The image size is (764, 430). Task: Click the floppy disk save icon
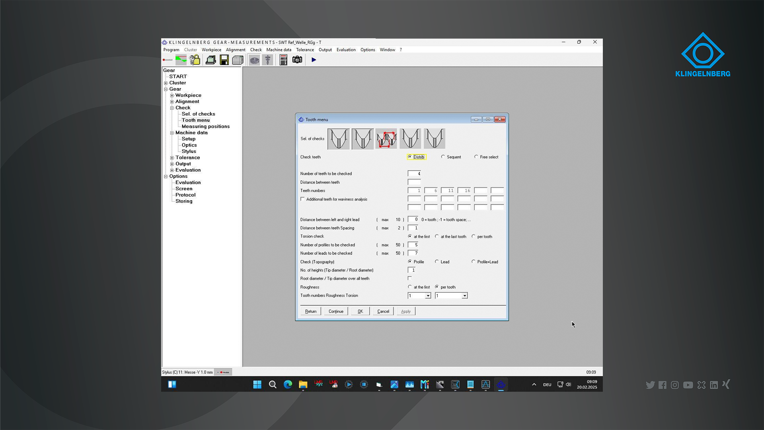(224, 60)
